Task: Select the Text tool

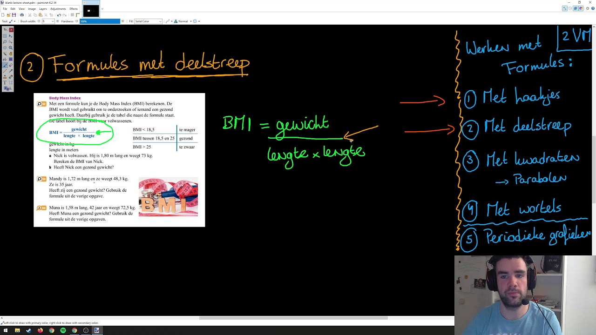Action: (5, 82)
